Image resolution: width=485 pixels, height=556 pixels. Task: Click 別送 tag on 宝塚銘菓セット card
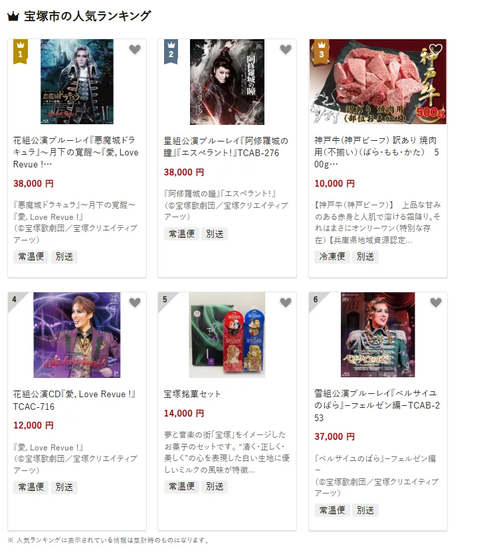[215, 486]
